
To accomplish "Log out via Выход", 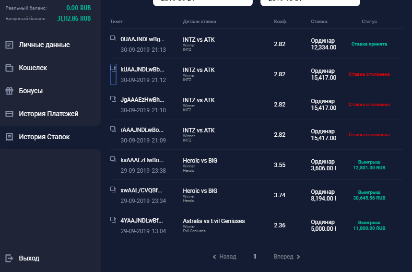I will click(29, 259).
